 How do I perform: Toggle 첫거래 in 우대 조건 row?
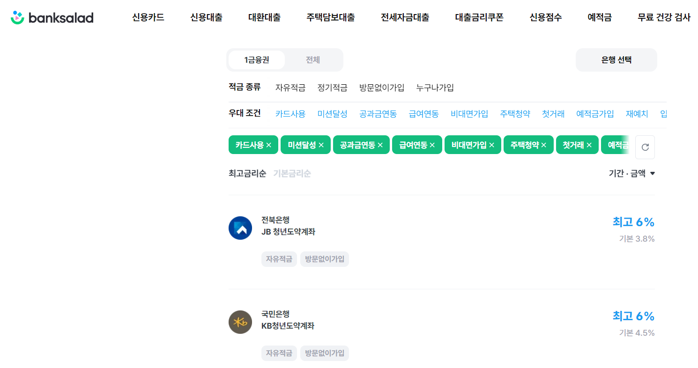[x=553, y=114]
